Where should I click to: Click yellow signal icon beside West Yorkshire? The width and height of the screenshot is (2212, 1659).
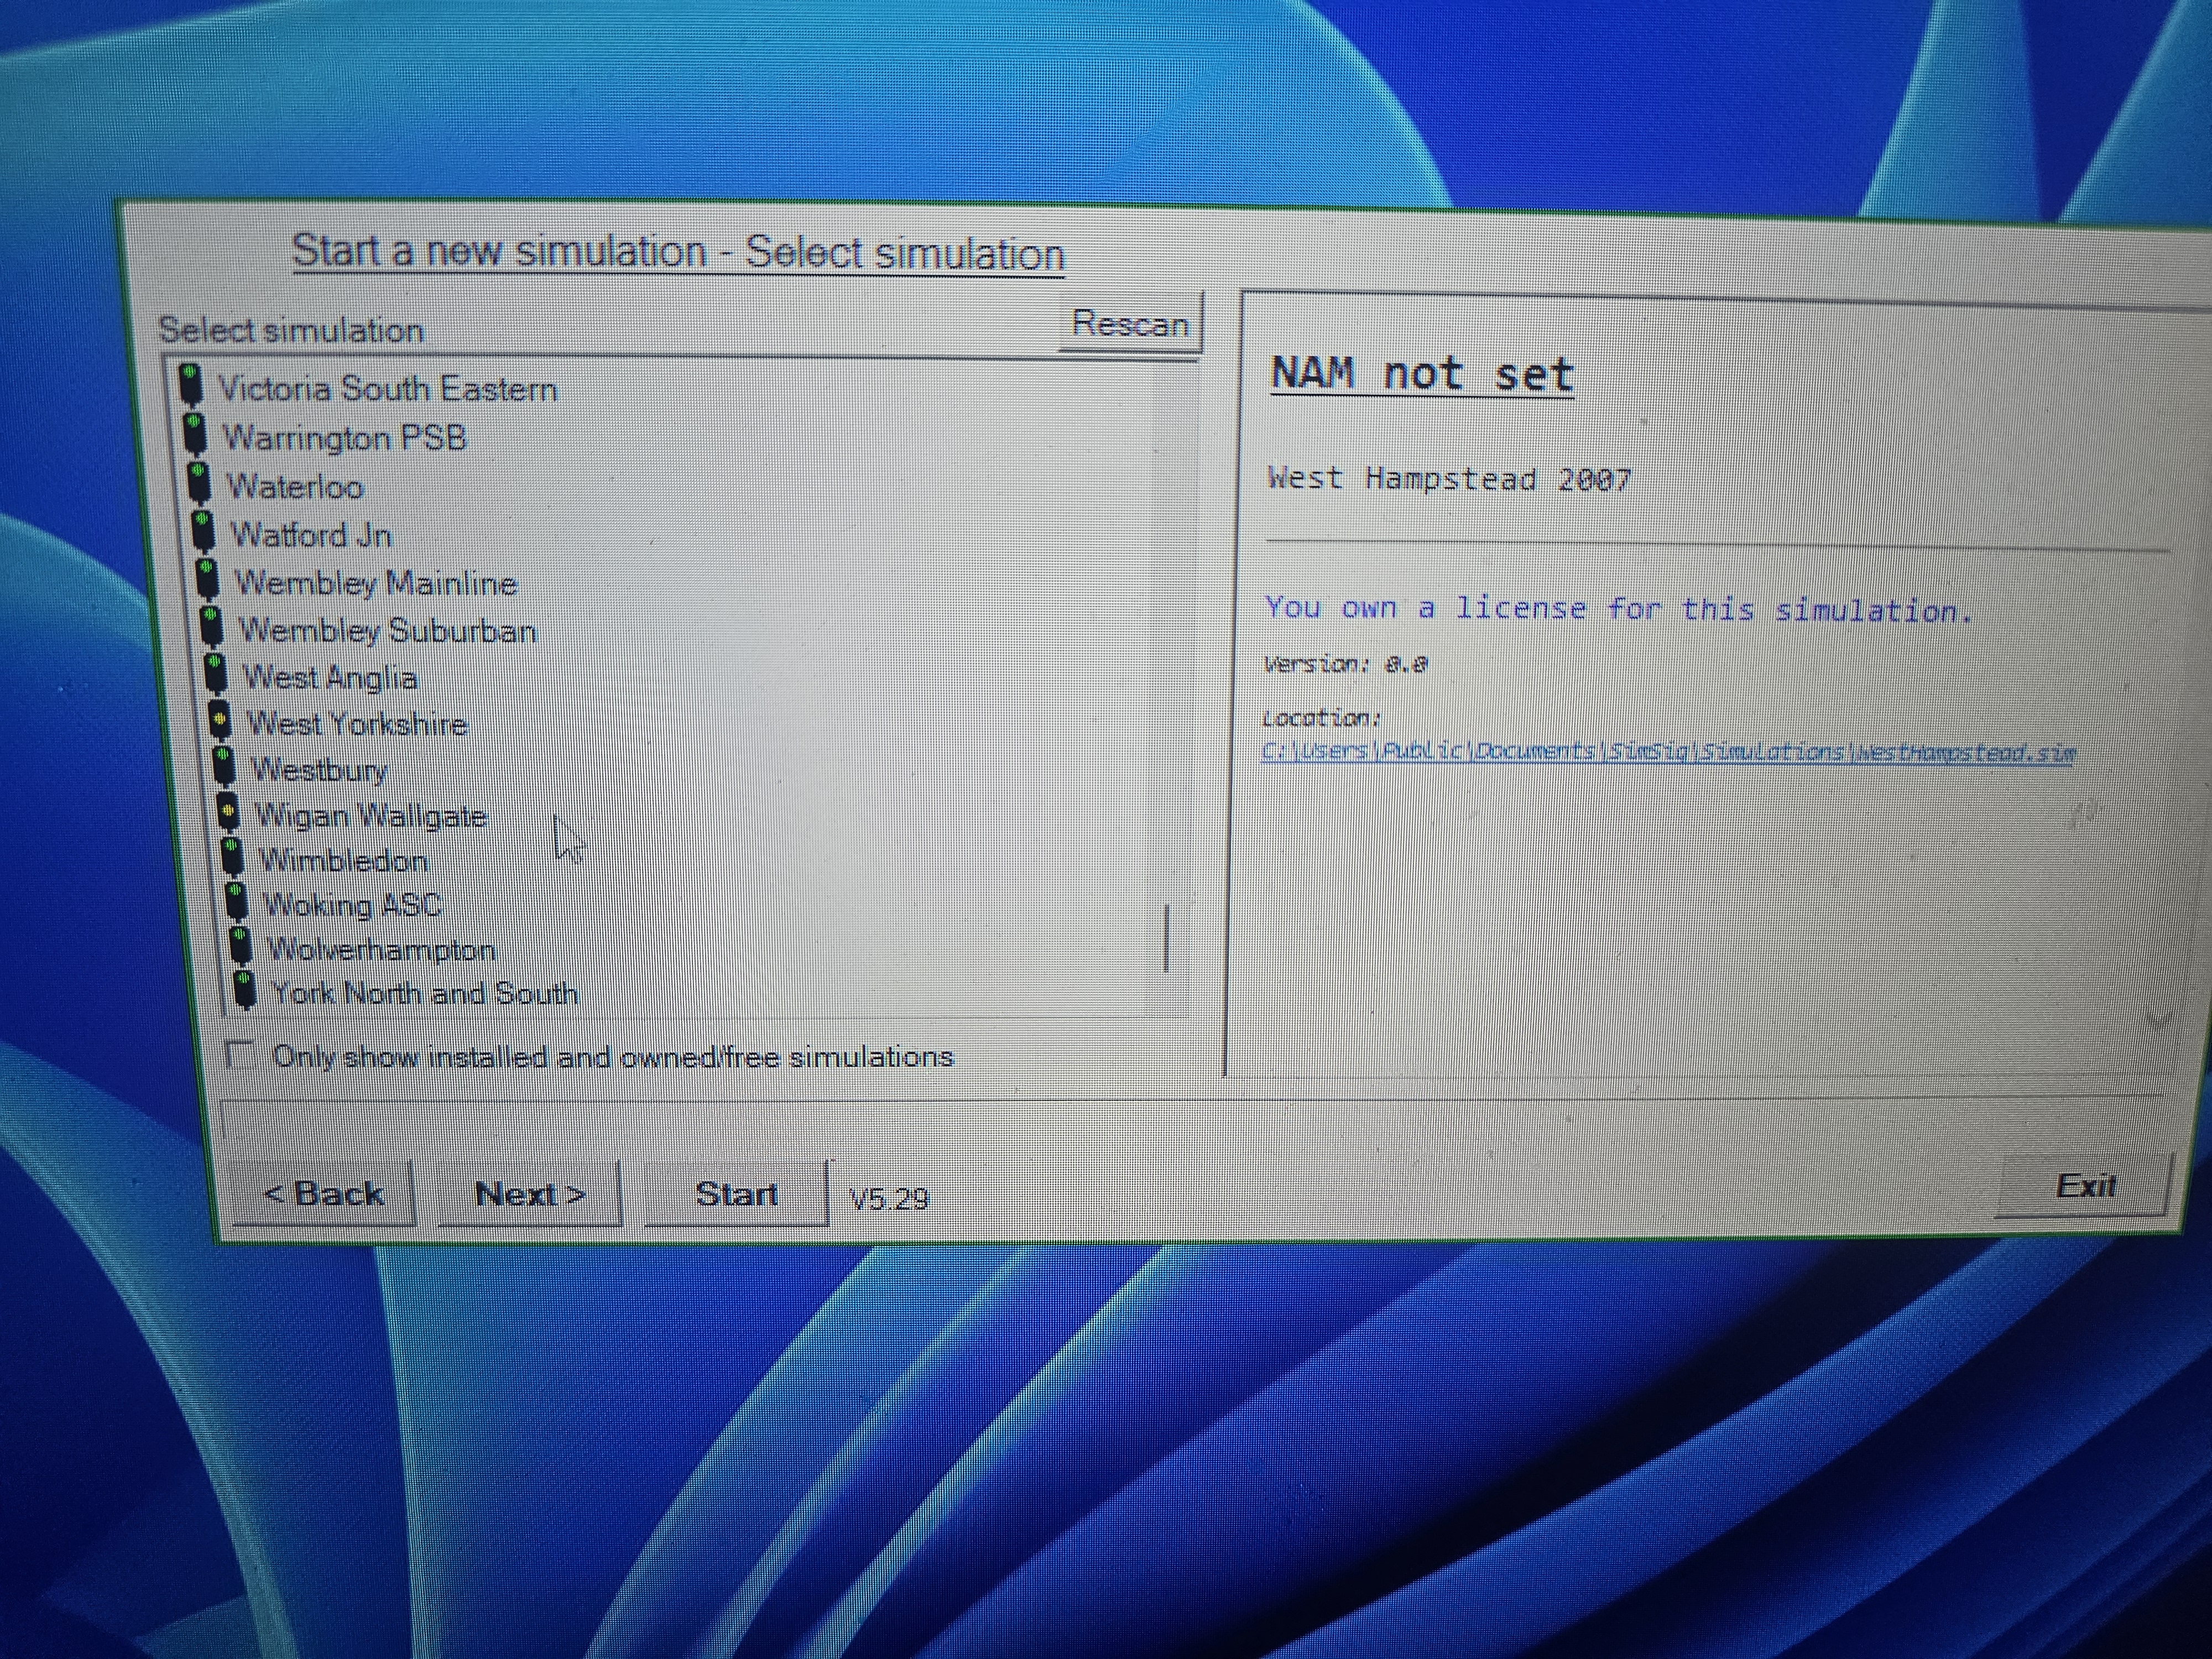(x=220, y=720)
